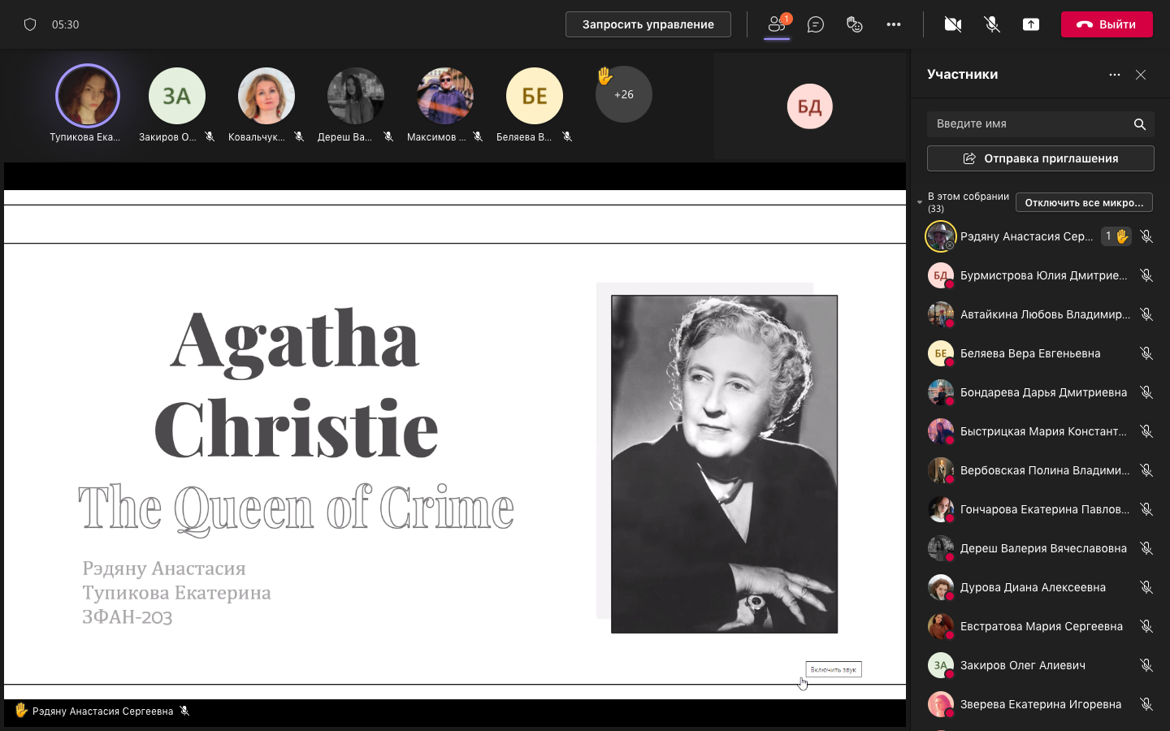
Task: Click the 'Введите имя' search field
Action: click(1028, 124)
